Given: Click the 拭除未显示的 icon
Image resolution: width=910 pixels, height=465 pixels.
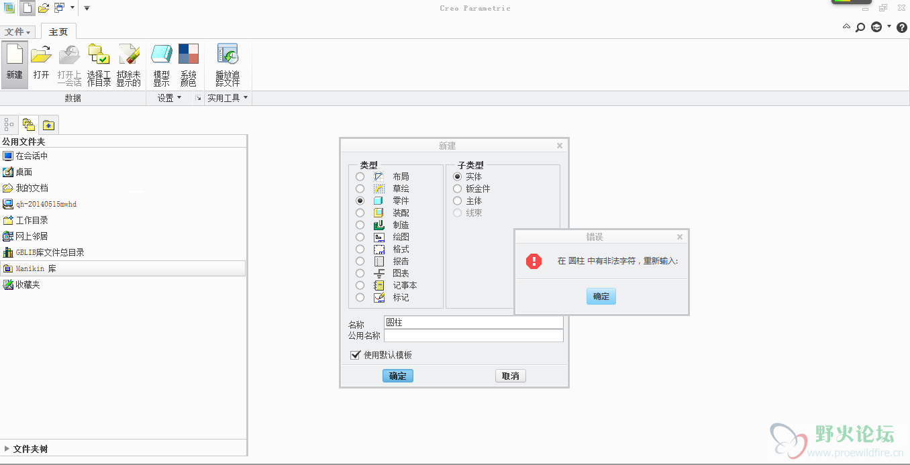Looking at the screenshot, I should point(129,64).
